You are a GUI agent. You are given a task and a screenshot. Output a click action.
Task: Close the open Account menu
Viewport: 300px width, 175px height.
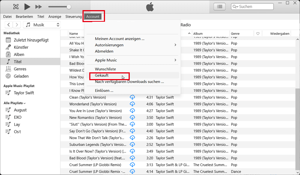[x=93, y=16]
